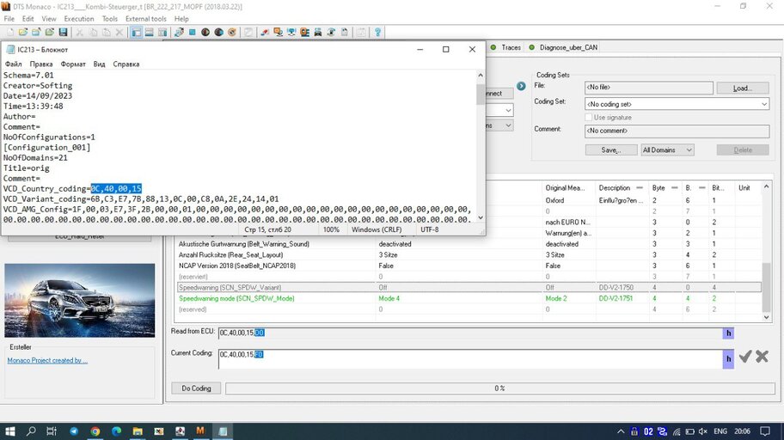
Task: Click the Load... button
Action: (742, 88)
